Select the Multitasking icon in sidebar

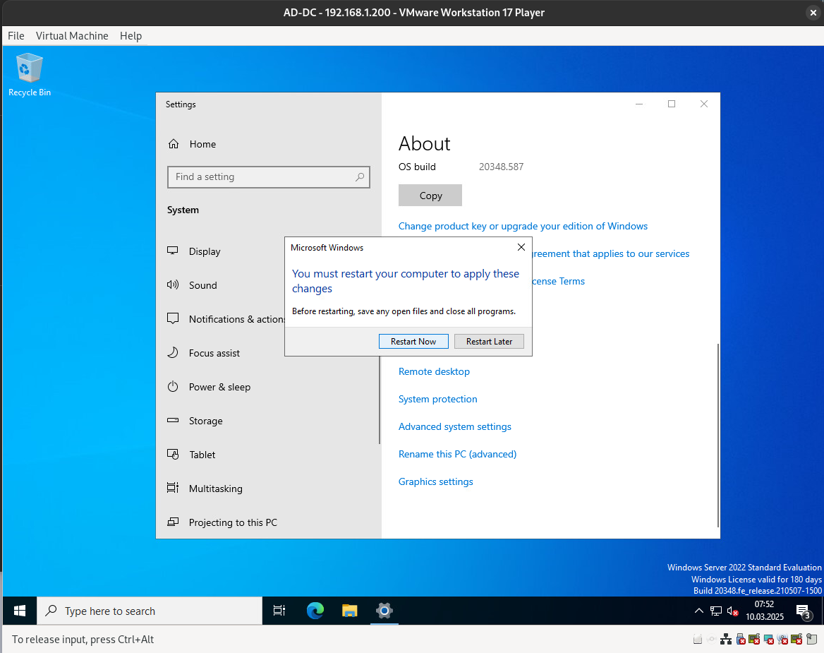click(x=173, y=489)
